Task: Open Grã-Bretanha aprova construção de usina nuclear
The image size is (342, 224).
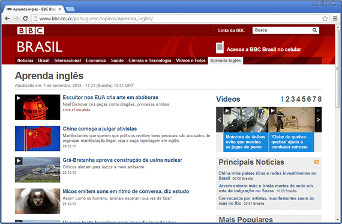Action: tap(122, 160)
